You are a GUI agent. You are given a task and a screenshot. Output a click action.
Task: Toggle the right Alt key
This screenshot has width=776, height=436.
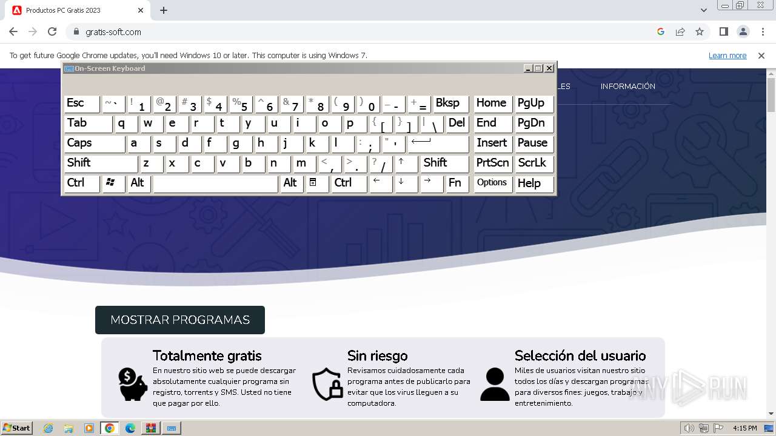click(292, 183)
